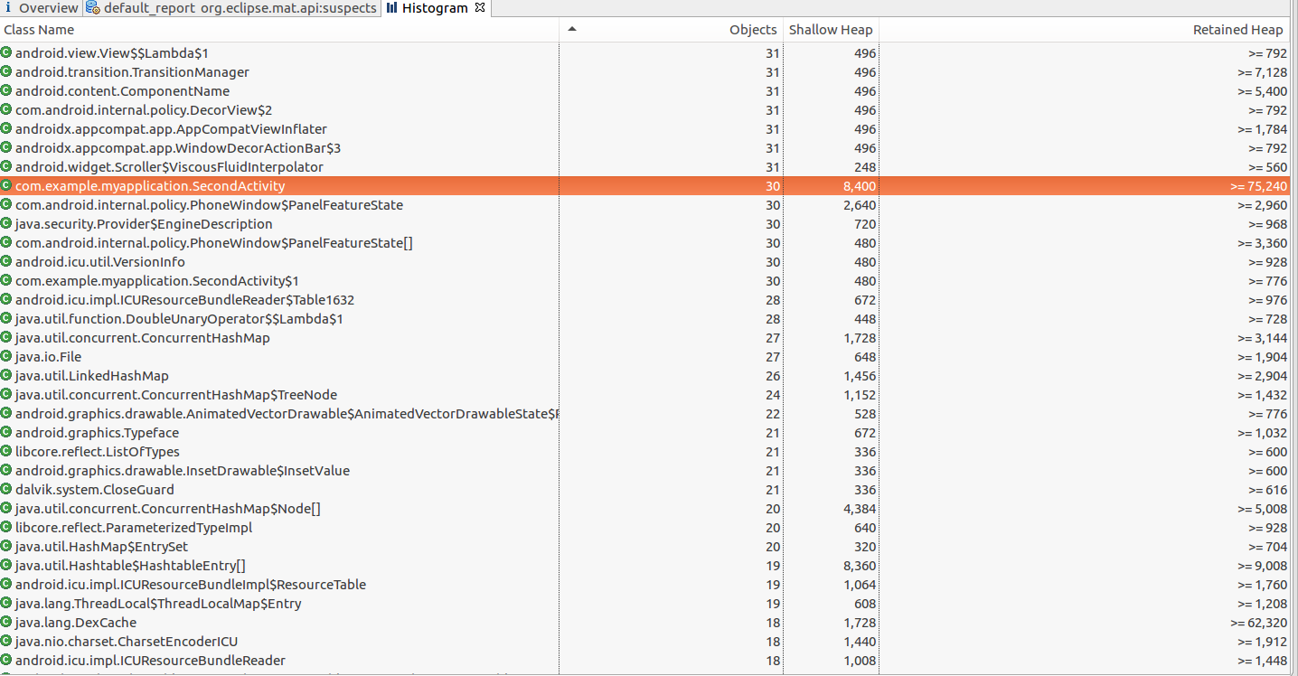Click the sort arrow in Objects column header
The image size is (1298, 676).
point(571,29)
